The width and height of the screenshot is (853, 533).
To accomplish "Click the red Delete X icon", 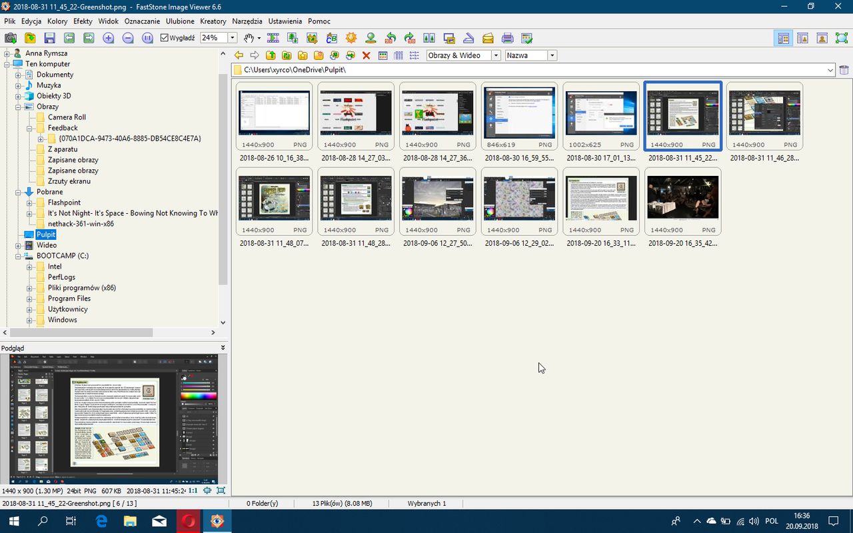I will [366, 55].
